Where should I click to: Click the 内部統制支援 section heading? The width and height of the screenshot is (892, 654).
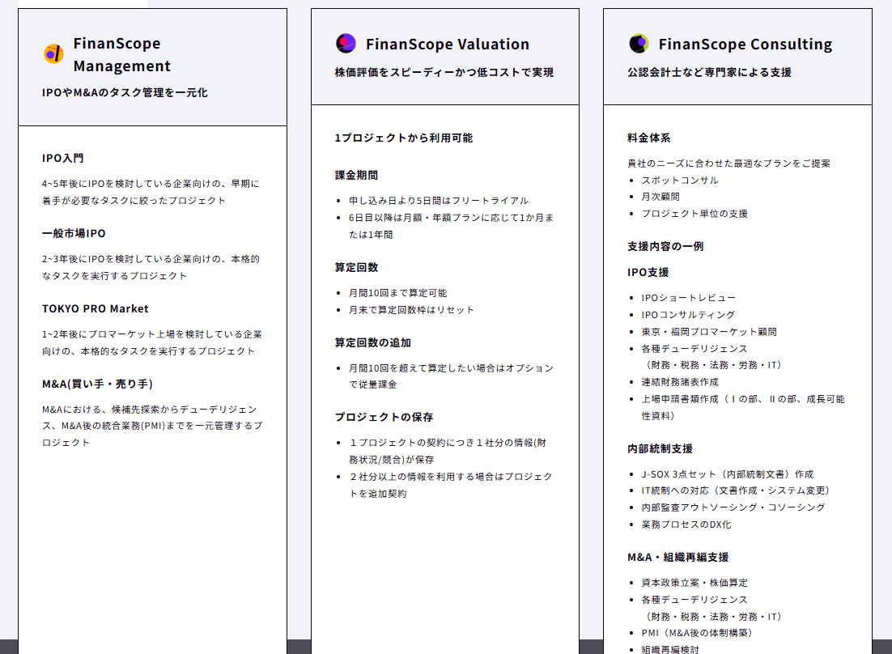pos(660,449)
